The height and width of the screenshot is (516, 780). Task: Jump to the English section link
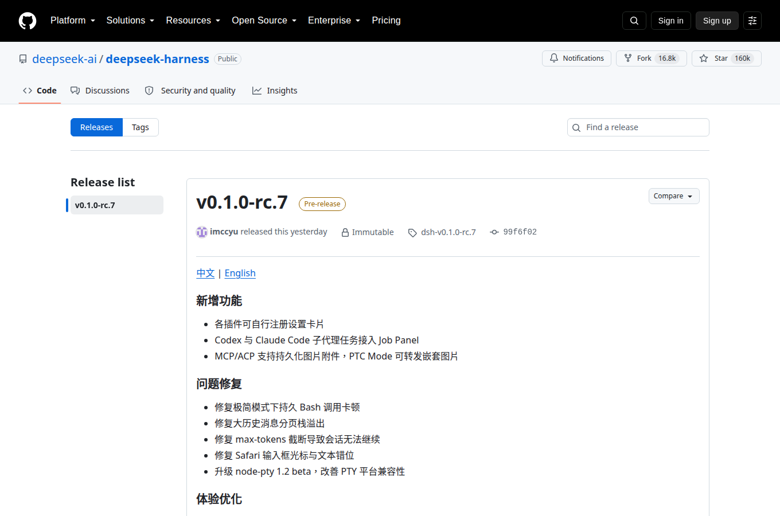[x=240, y=273]
